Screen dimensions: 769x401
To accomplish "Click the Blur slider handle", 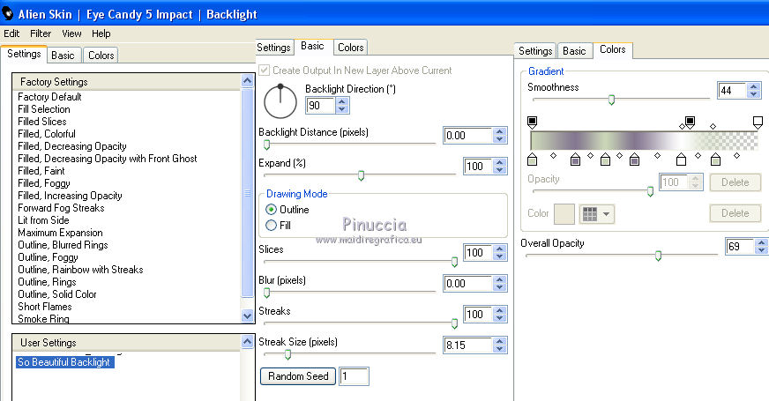I will point(267,293).
